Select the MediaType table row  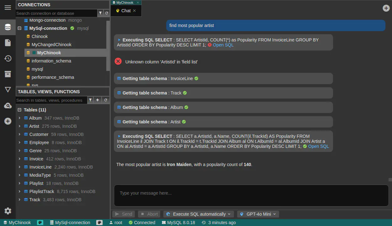62,175
